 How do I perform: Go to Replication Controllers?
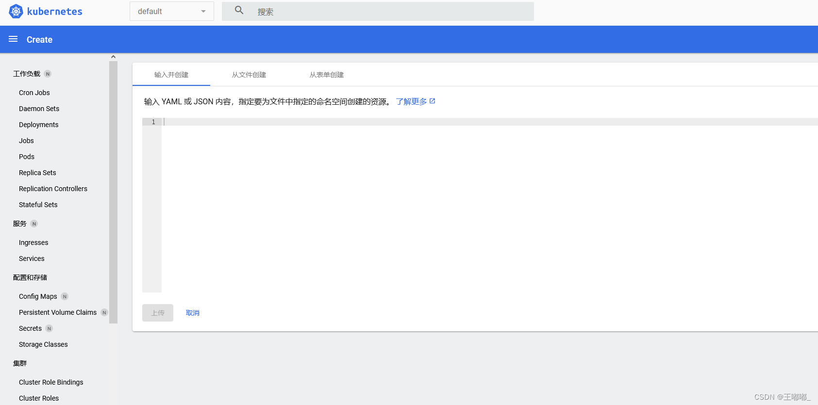tap(53, 189)
